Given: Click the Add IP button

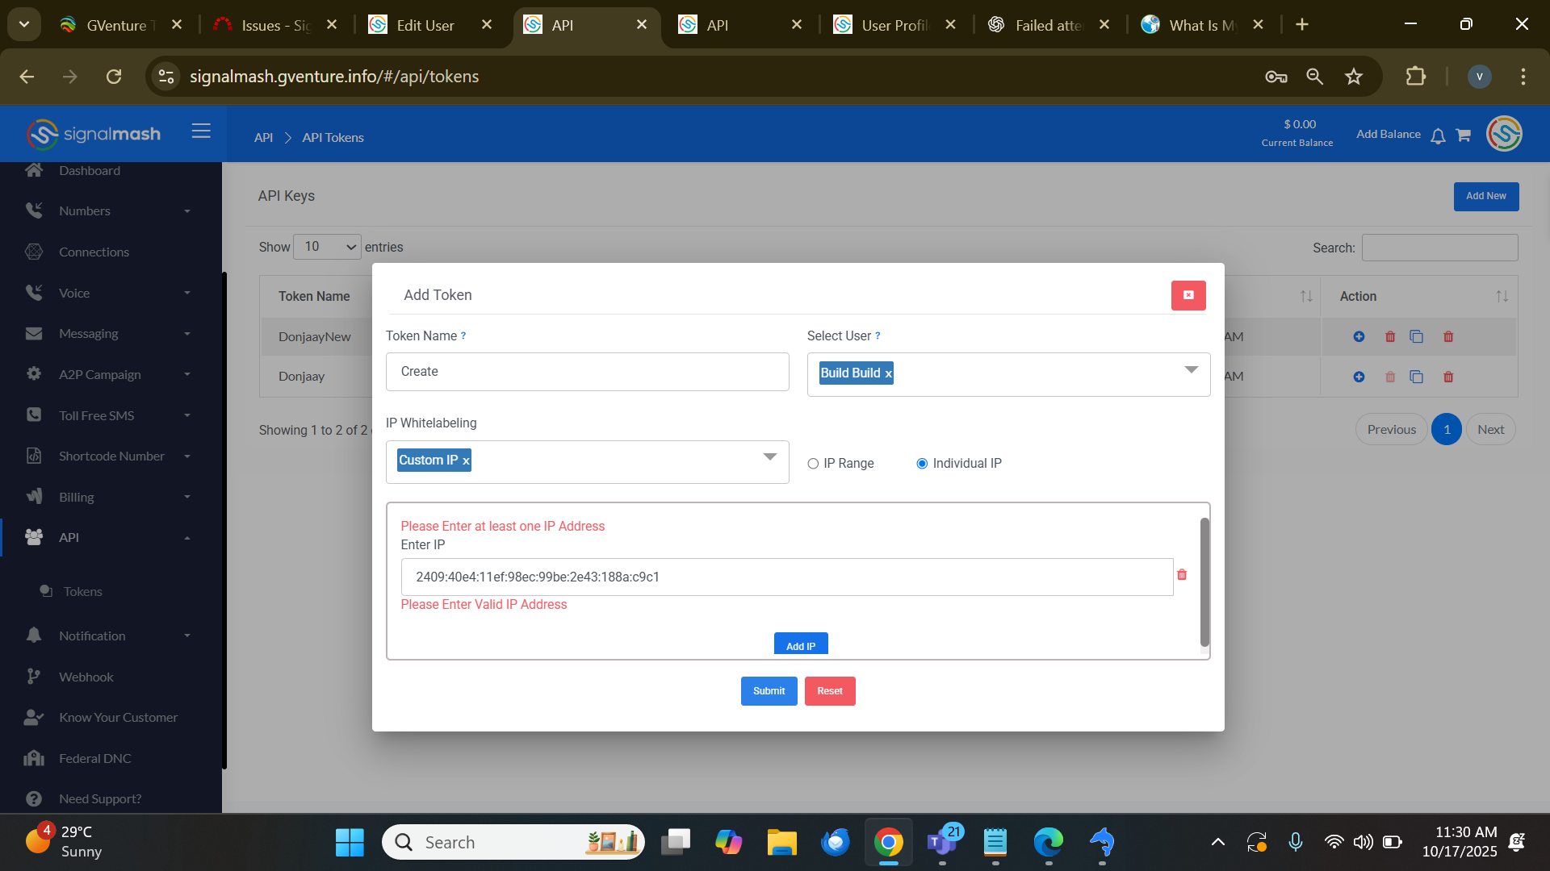Looking at the screenshot, I should [801, 645].
